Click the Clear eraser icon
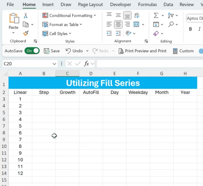 [156, 33]
